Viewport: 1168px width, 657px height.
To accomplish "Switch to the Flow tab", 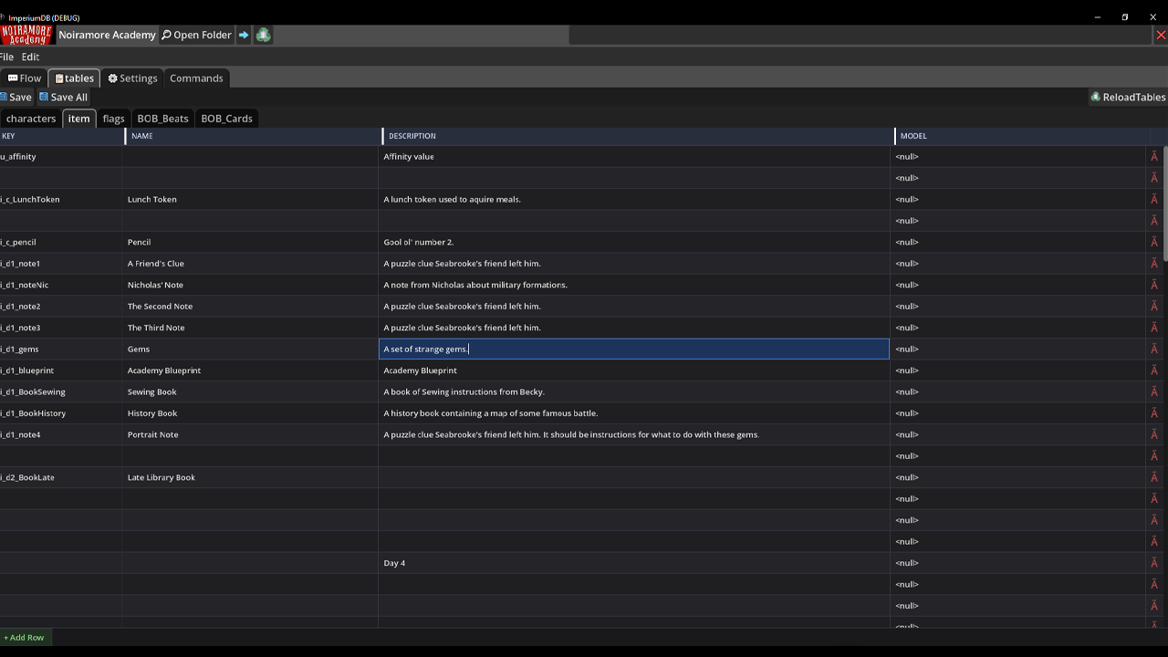I will [24, 78].
